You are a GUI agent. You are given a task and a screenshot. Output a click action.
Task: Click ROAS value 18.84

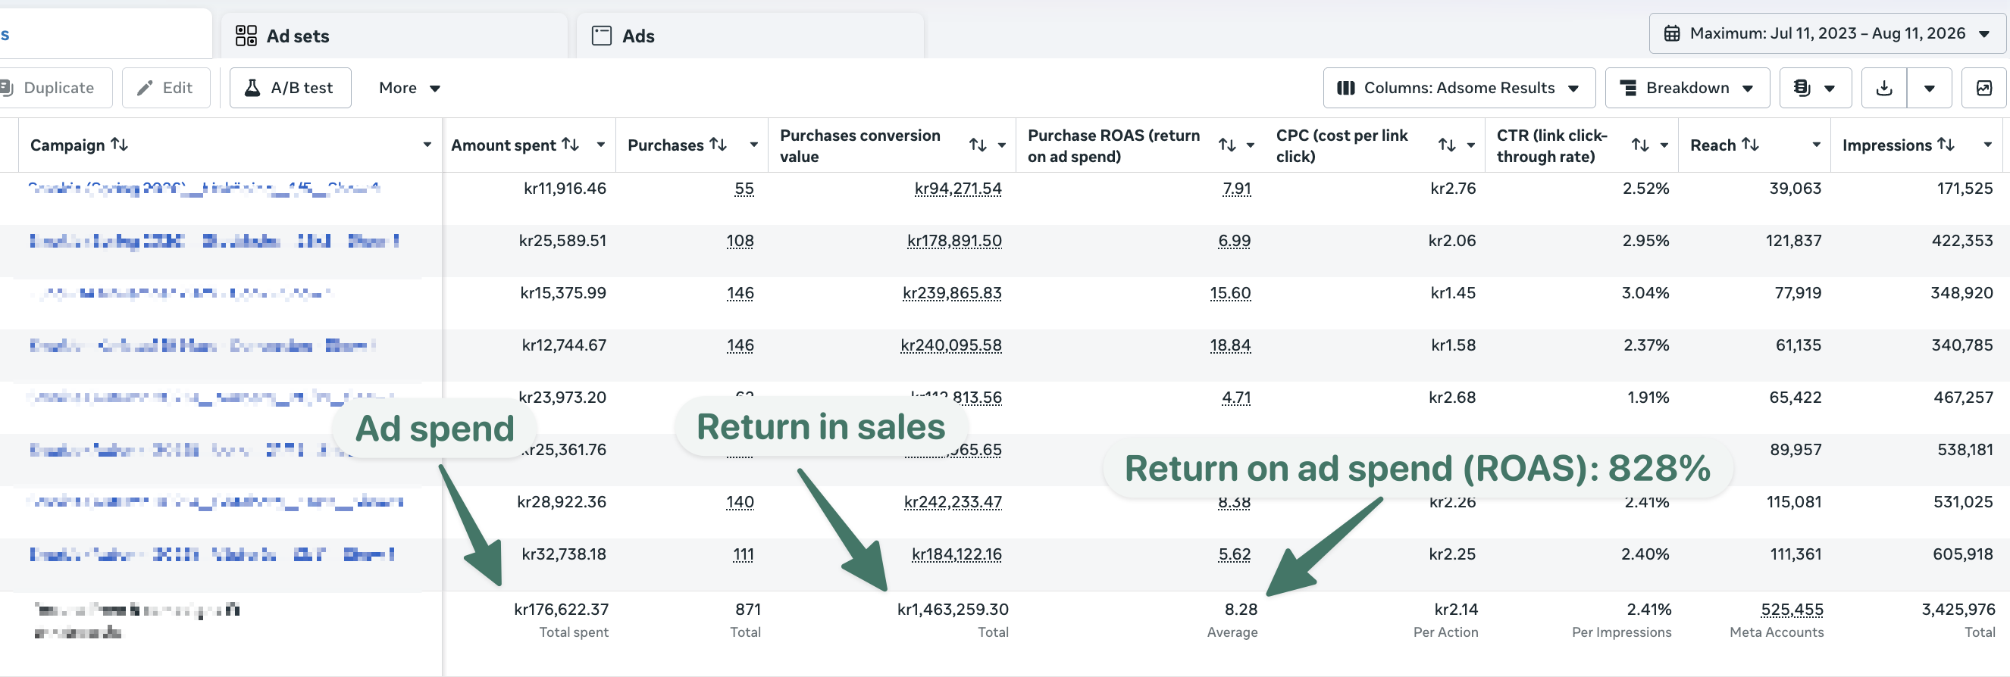[1231, 345]
